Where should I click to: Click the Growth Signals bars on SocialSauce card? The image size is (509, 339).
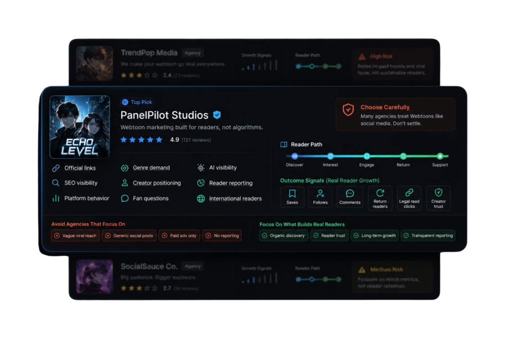pyautogui.click(x=259, y=278)
